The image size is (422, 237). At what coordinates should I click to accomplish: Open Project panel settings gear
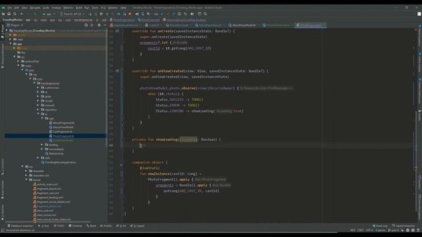pos(99,25)
